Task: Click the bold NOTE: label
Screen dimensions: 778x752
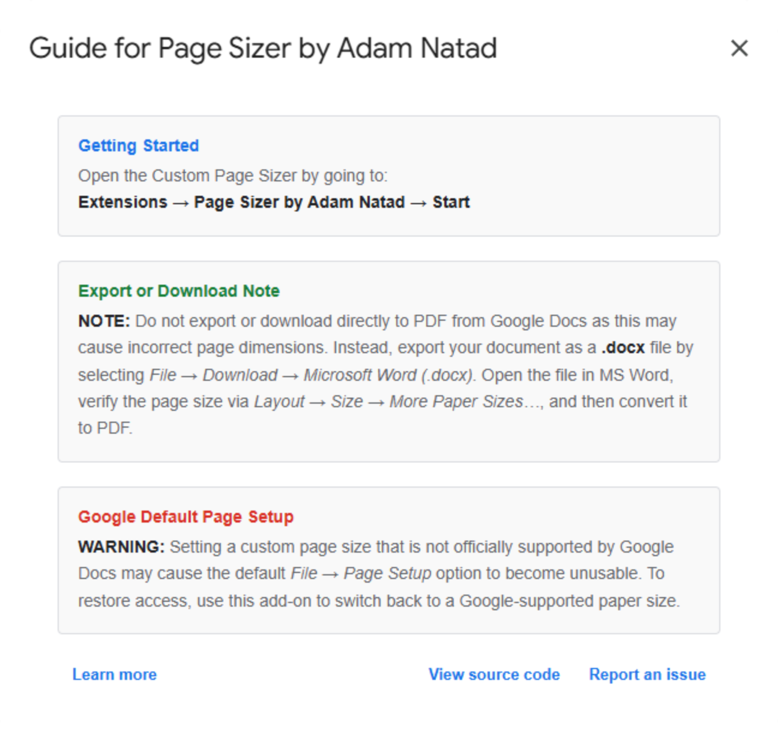Action: coord(104,321)
